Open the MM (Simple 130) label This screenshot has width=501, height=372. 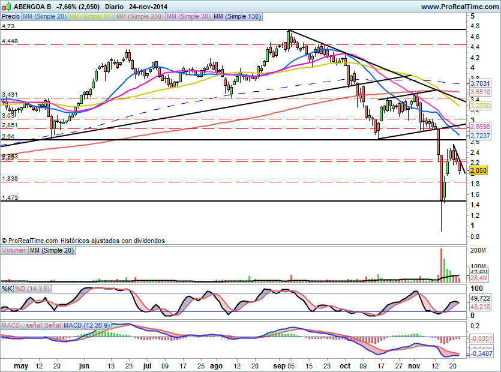tap(237, 17)
